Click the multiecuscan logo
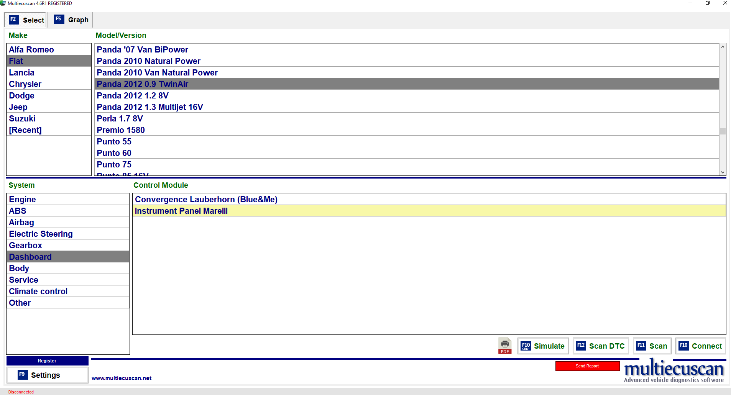The width and height of the screenshot is (731, 395). [674, 370]
